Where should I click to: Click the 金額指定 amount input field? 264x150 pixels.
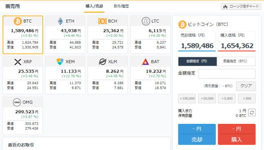coord(227,74)
